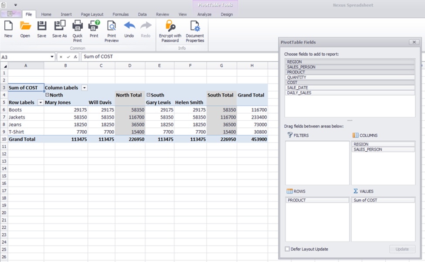
Task: Click the Save As icon
Action: pyautogui.click(x=60, y=26)
